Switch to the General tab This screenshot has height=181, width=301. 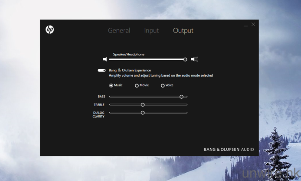pos(119,31)
